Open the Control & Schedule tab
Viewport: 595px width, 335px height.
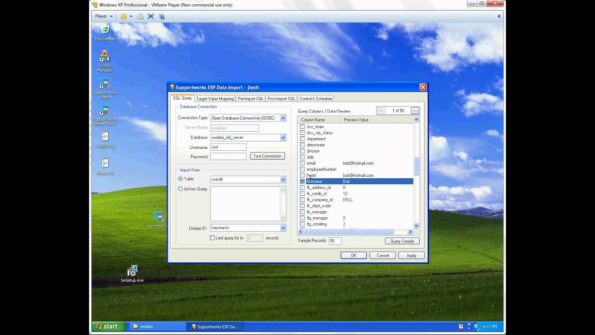(x=316, y=99)
